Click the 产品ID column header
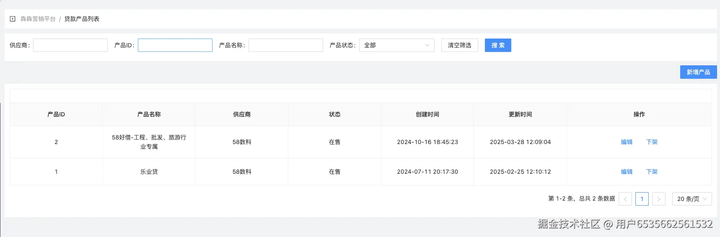The image size is (720, 237). point(56,114)
